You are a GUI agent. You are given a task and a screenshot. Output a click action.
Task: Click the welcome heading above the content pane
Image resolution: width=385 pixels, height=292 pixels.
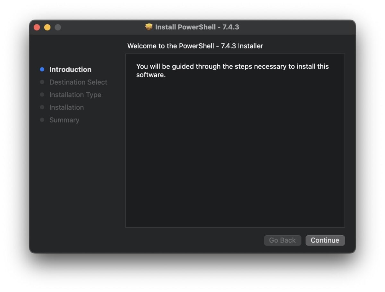[x=195, y=46]
